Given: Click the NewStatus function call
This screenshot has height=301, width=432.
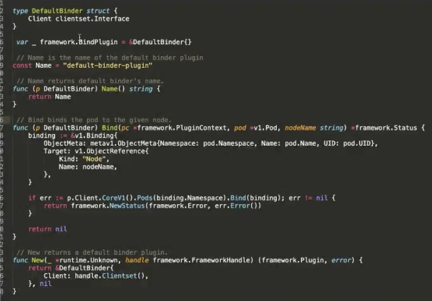Looking at the screenshot, I should pyautogui.click(x=127, y=206).
